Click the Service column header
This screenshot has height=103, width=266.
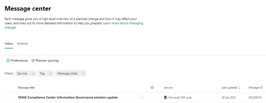click(168, 88)
